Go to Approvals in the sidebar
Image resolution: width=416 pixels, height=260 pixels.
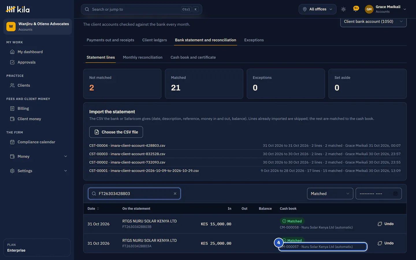(37, 62)
